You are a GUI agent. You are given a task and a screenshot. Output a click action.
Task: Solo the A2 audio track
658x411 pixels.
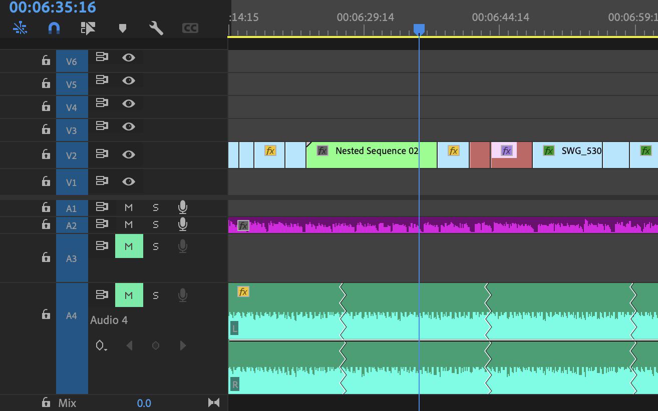coord(156,224)
